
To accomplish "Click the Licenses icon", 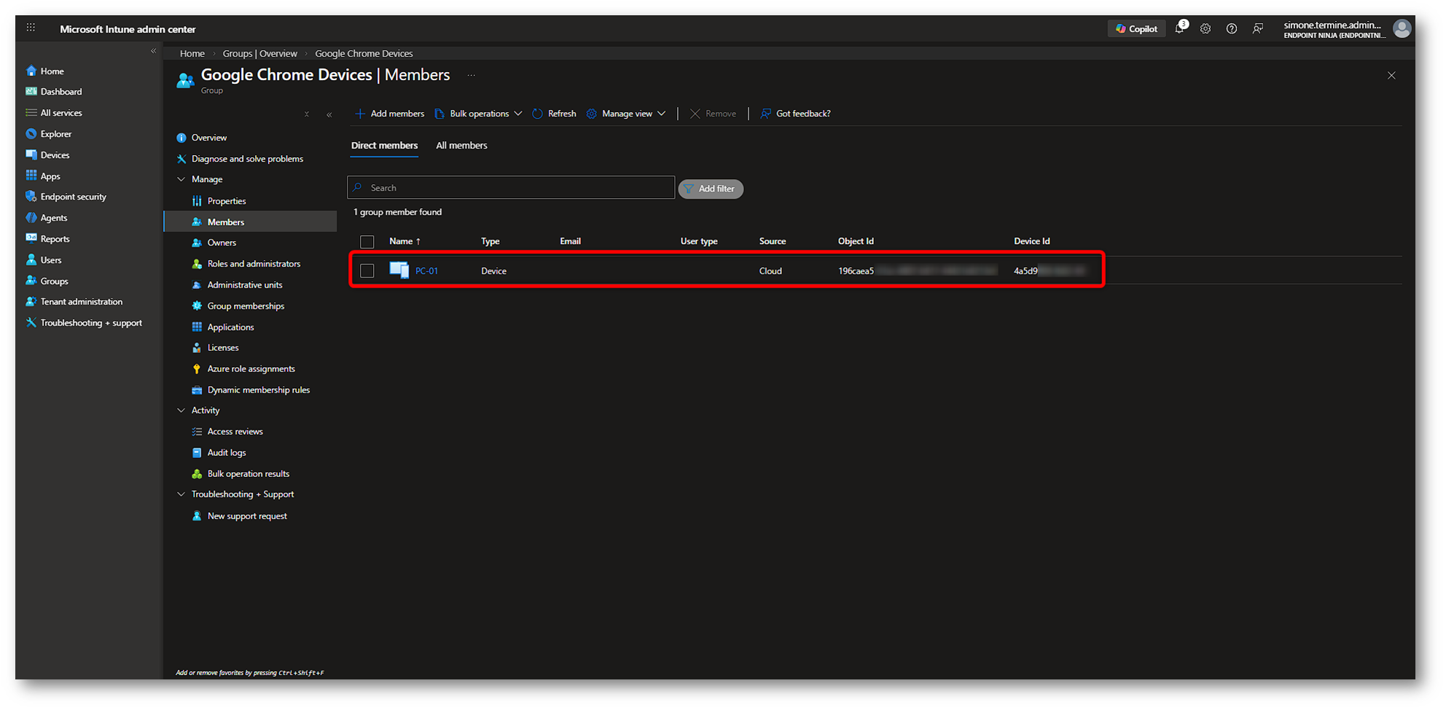I will (x=197, y=347).
